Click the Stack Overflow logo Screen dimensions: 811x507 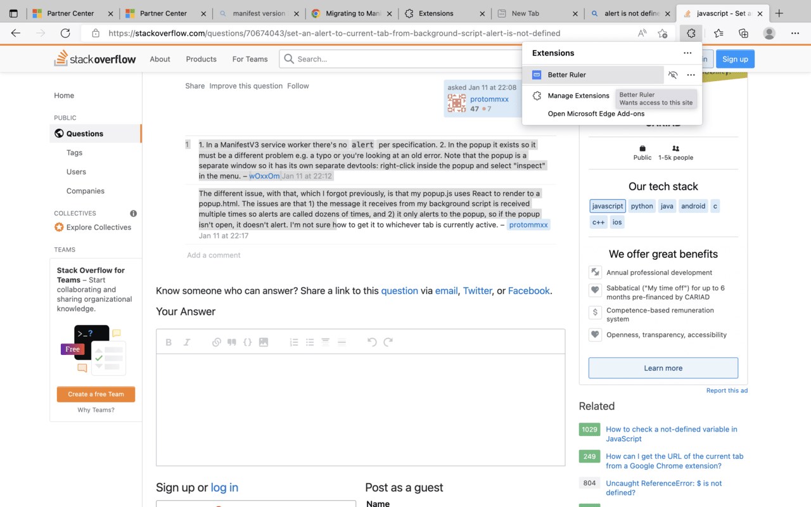95,59
